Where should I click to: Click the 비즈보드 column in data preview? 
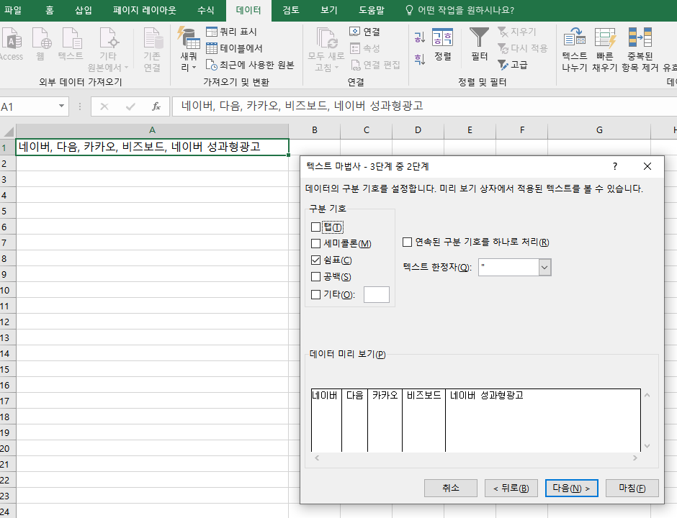coord(423,420)
